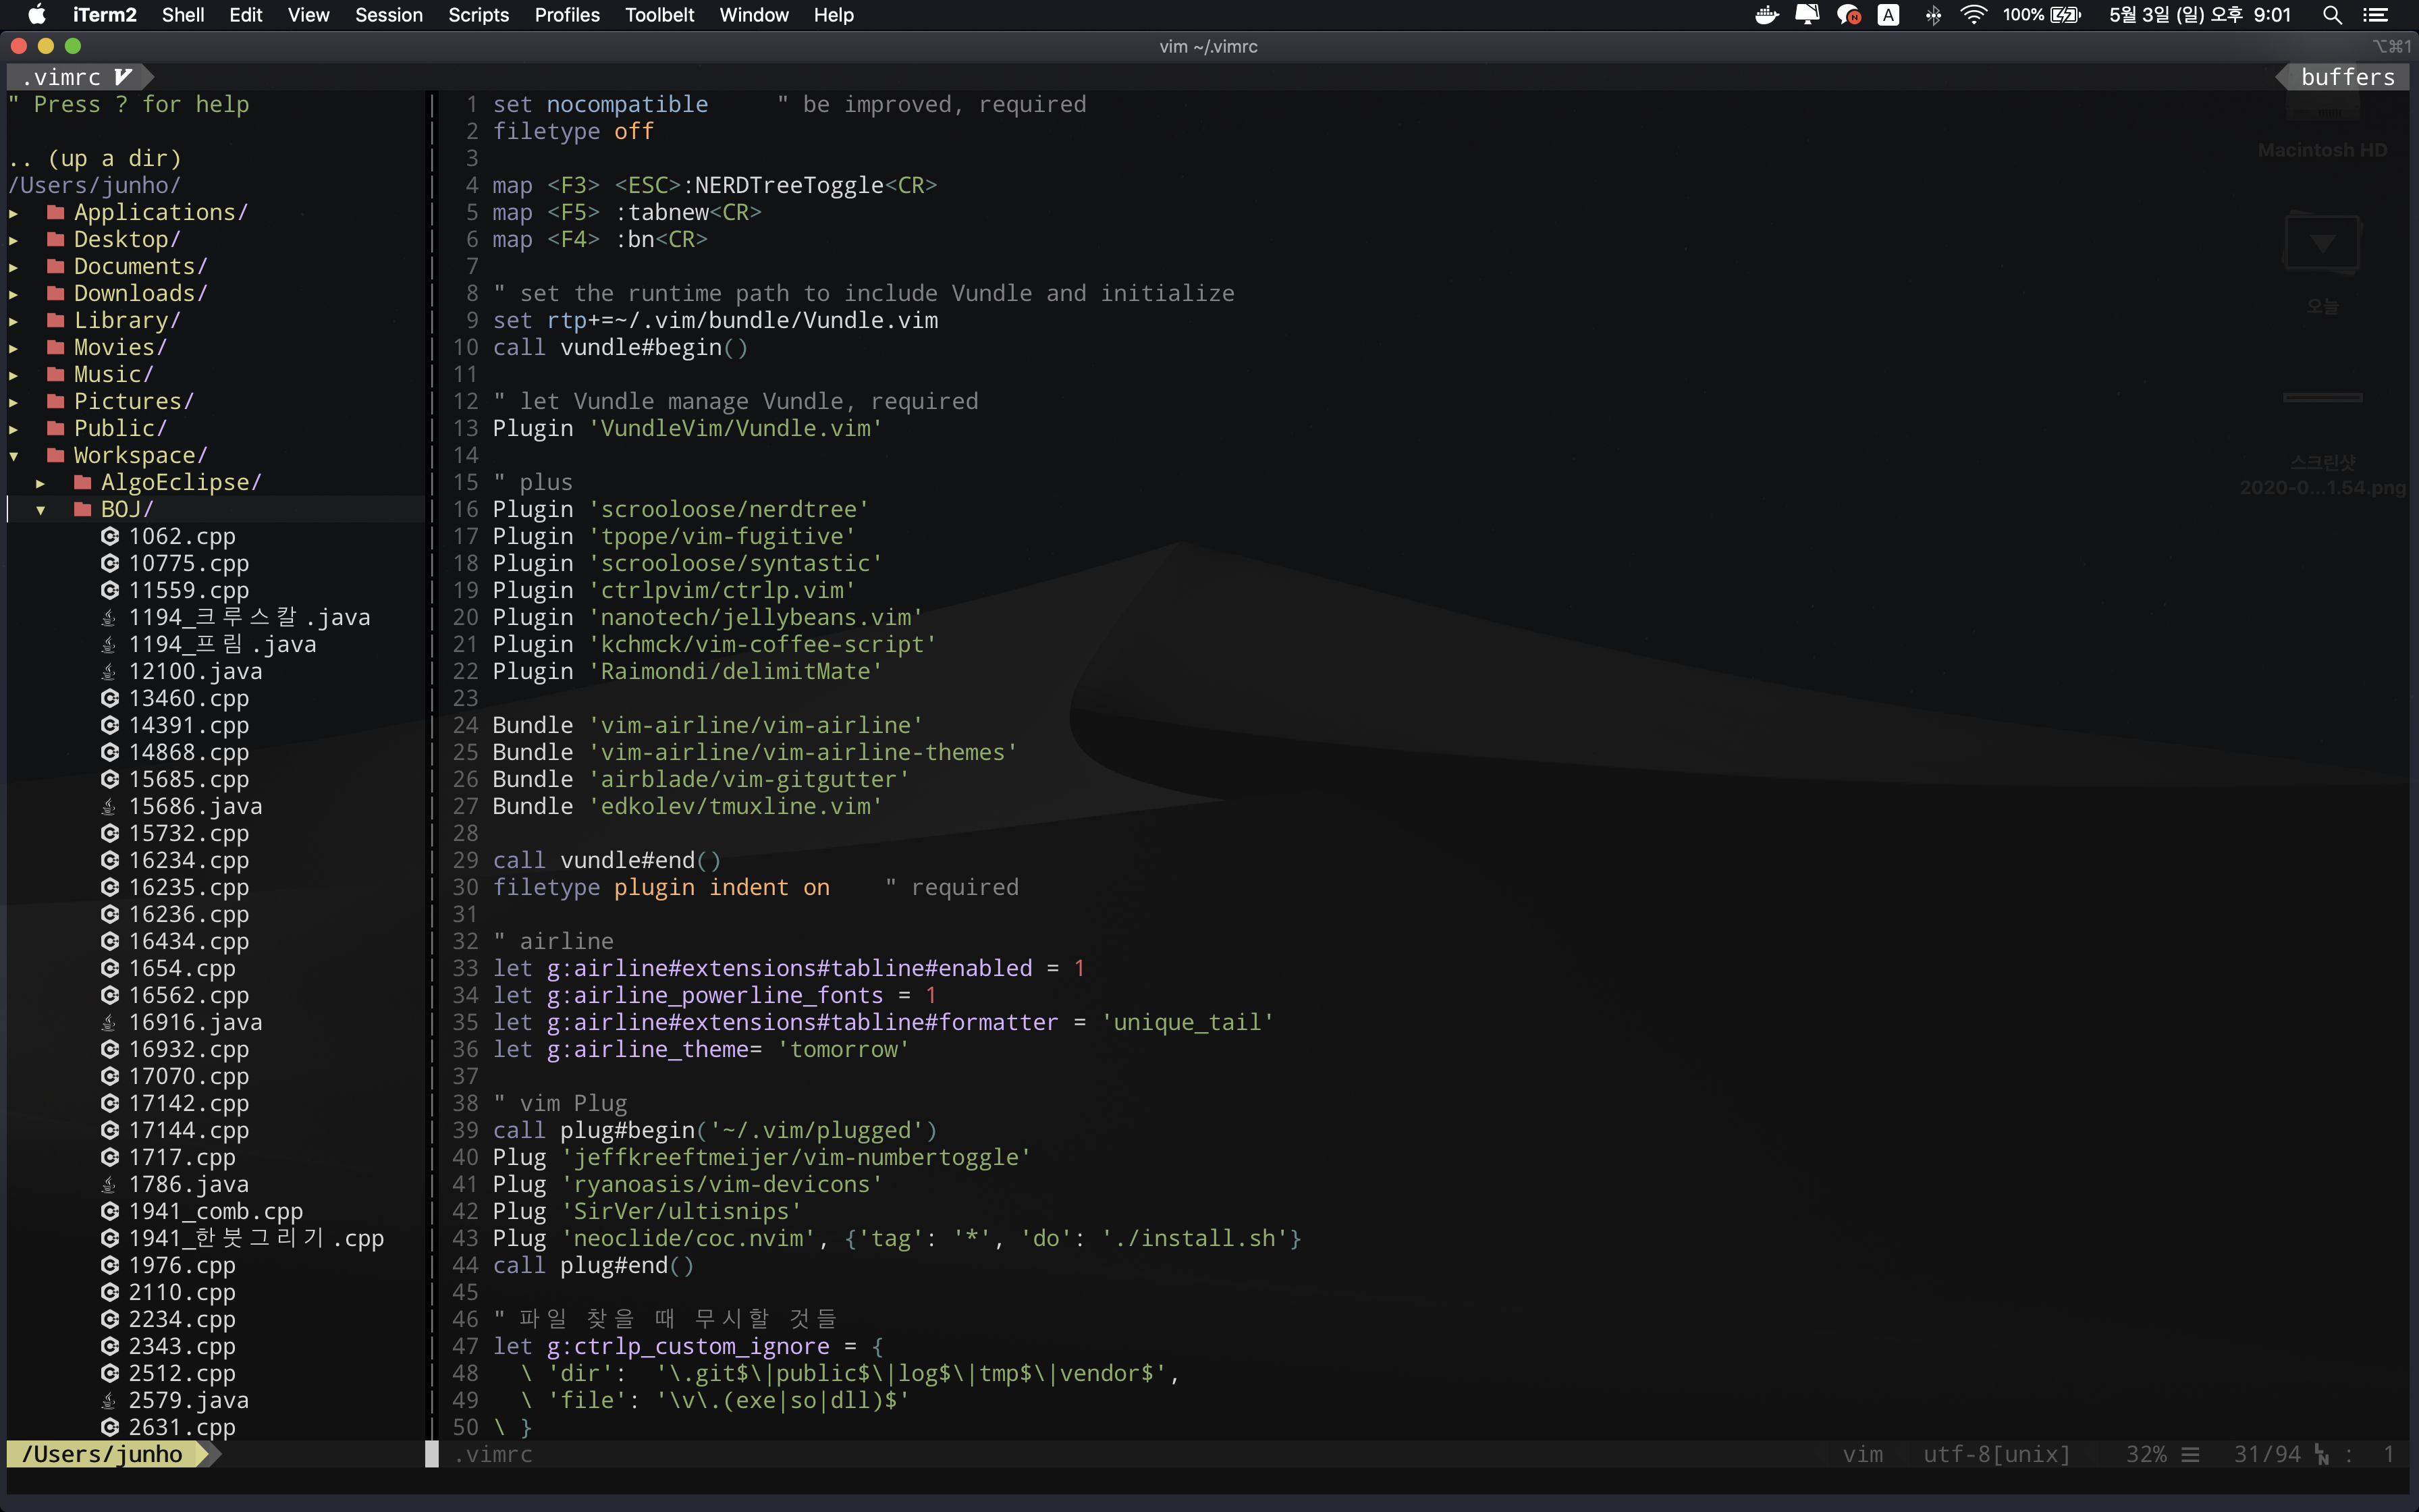This screenshot has height=1512, width=2419.
Task: Open the Profiles menu
Action: 567,15
